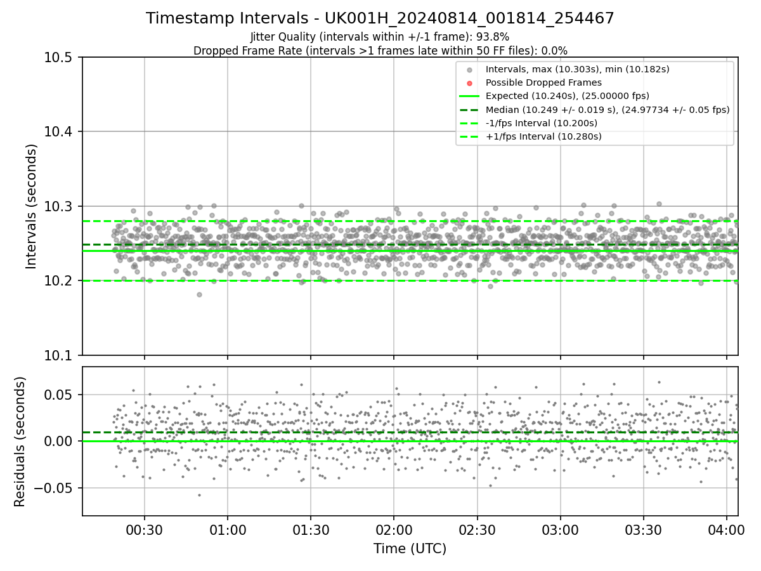Click the Intervals (seconds) y-axis label
Viewport: 761px width, 571px height.
pos(32,206)
